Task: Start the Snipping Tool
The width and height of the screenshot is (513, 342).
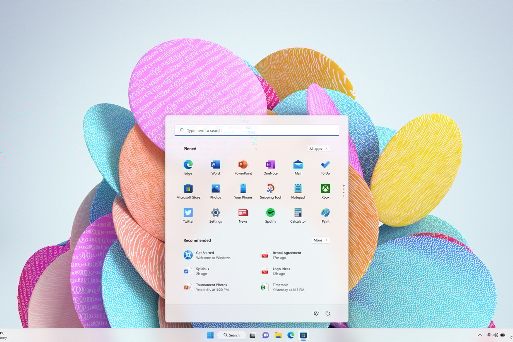Action: [271, 192]
